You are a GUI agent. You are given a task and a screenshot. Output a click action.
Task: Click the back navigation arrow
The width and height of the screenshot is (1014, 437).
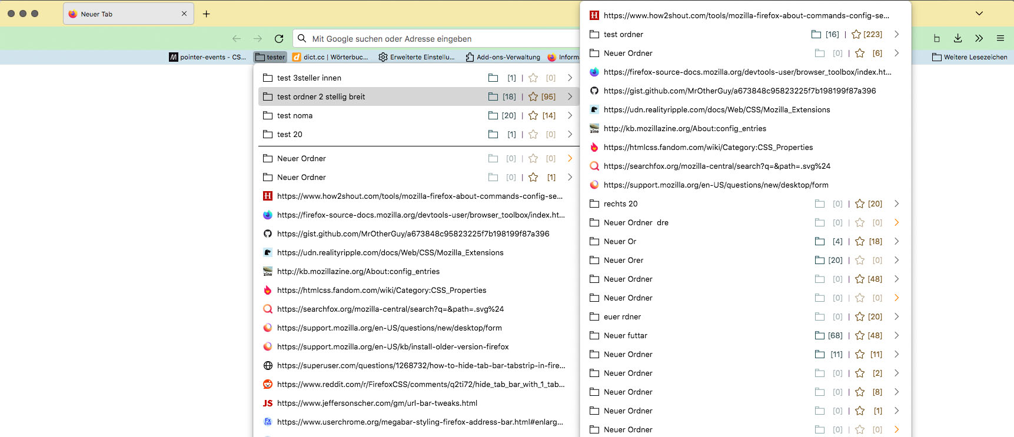click(x=237, y=39)
